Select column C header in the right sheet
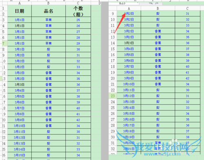 (187, 9)
